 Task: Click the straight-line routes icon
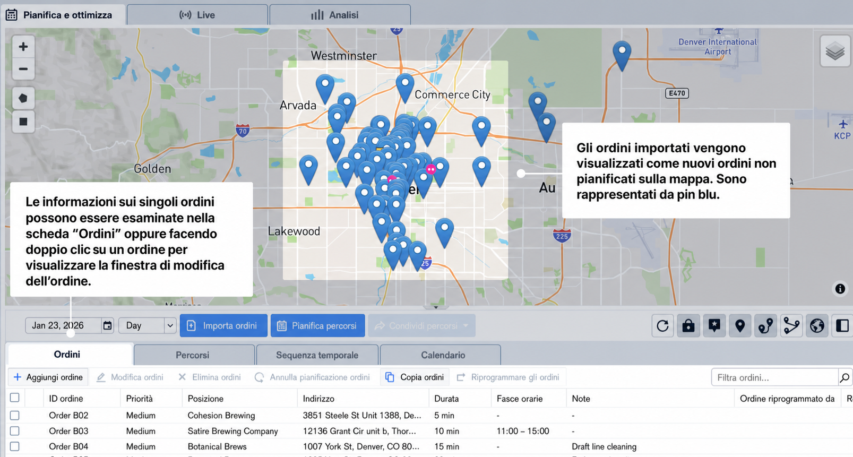pos(791,325)
